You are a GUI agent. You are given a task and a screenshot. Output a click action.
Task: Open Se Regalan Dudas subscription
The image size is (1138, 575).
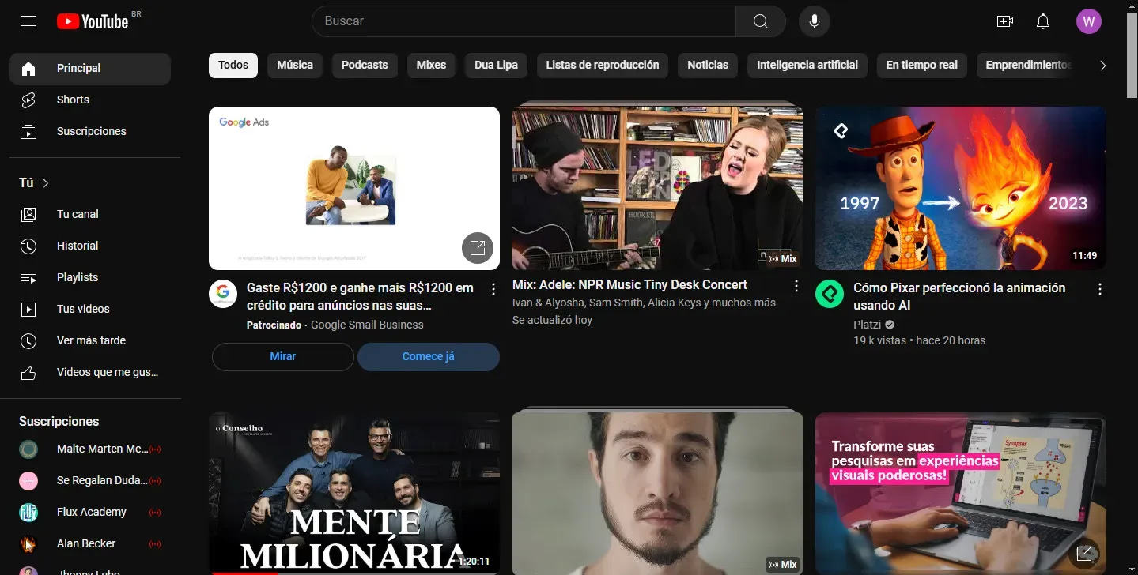[x=90, y=481]
